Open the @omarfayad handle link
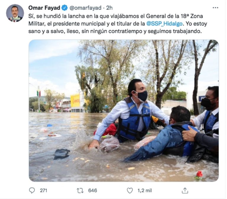The height and width of the screenshot is (199, 227). coord(85,8)
